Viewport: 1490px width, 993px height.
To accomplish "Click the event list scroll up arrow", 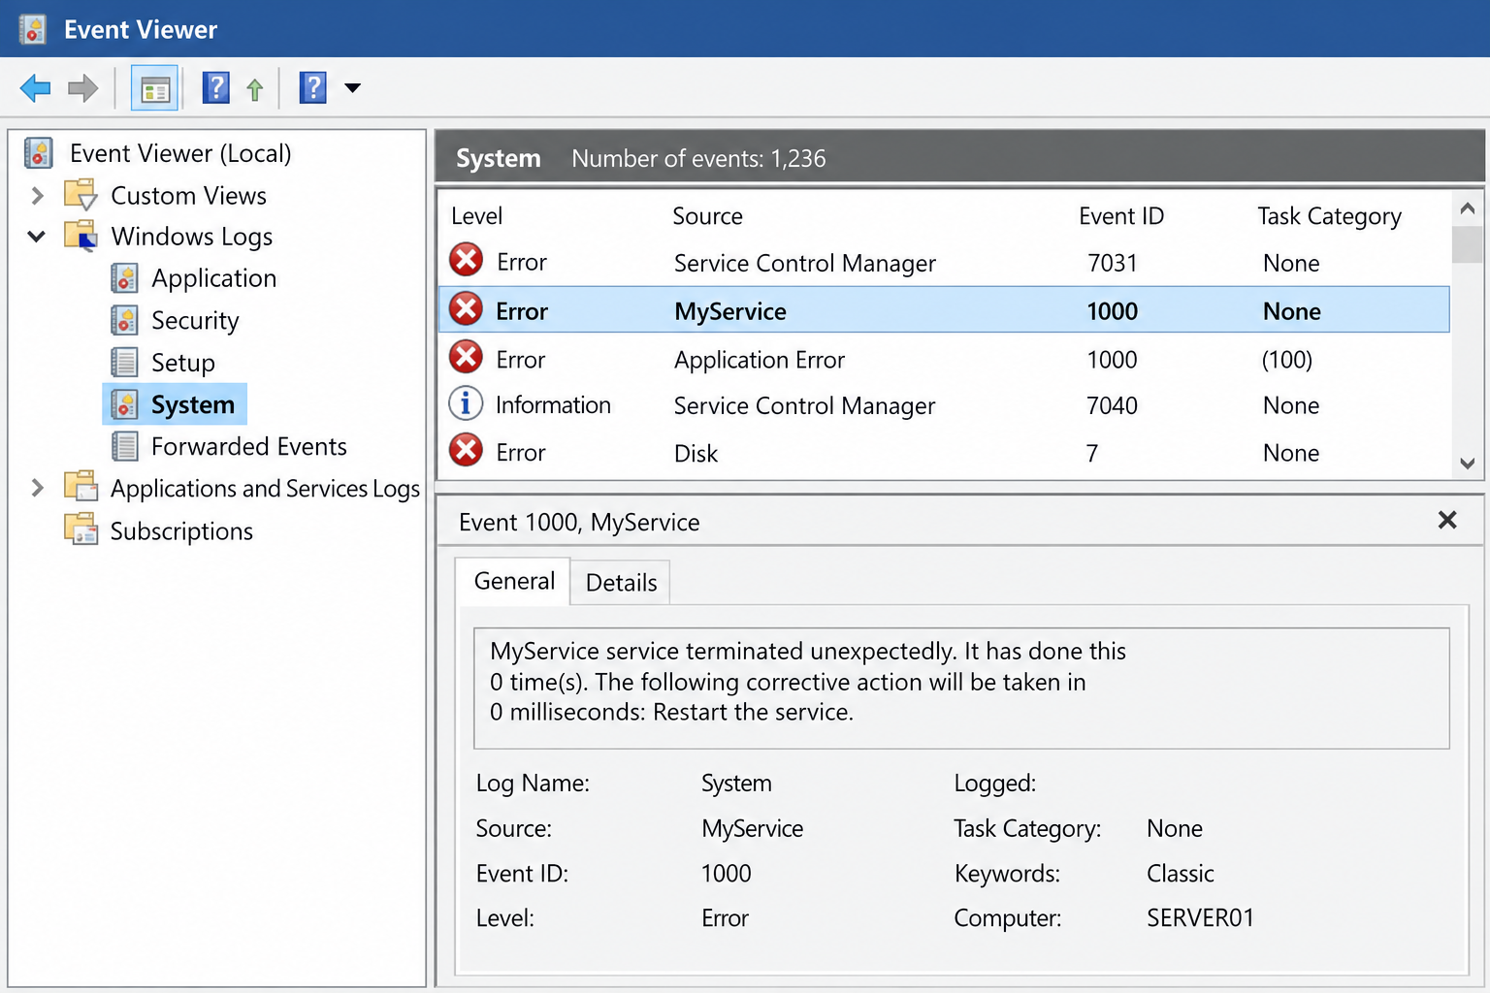I will 1468,208.
